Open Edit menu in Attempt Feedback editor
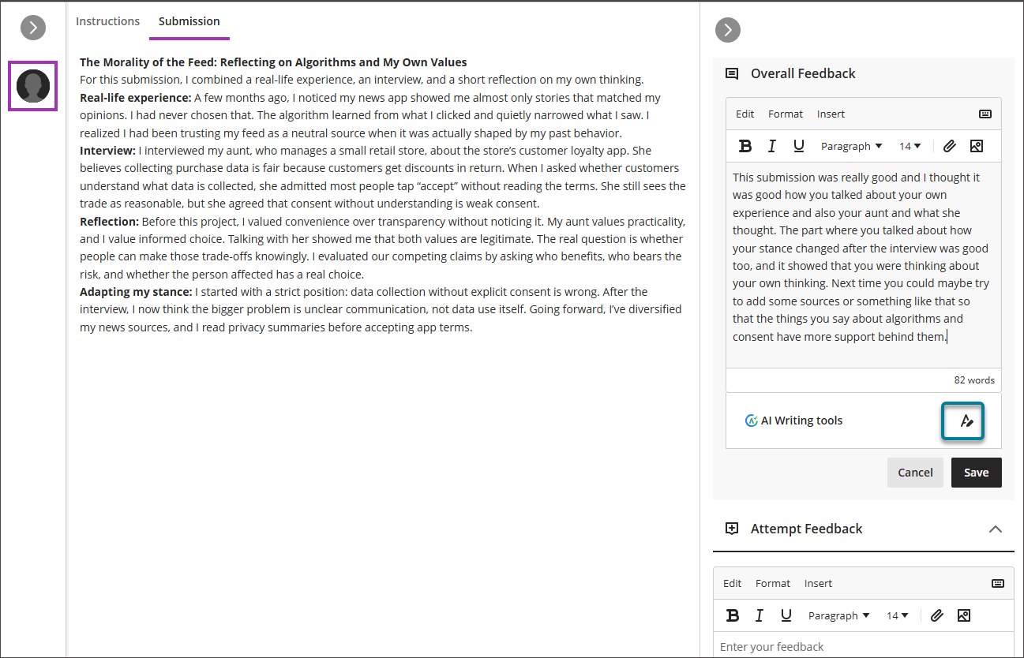The height and width of the screenshot is (658, 1024). tap(733, 583)
